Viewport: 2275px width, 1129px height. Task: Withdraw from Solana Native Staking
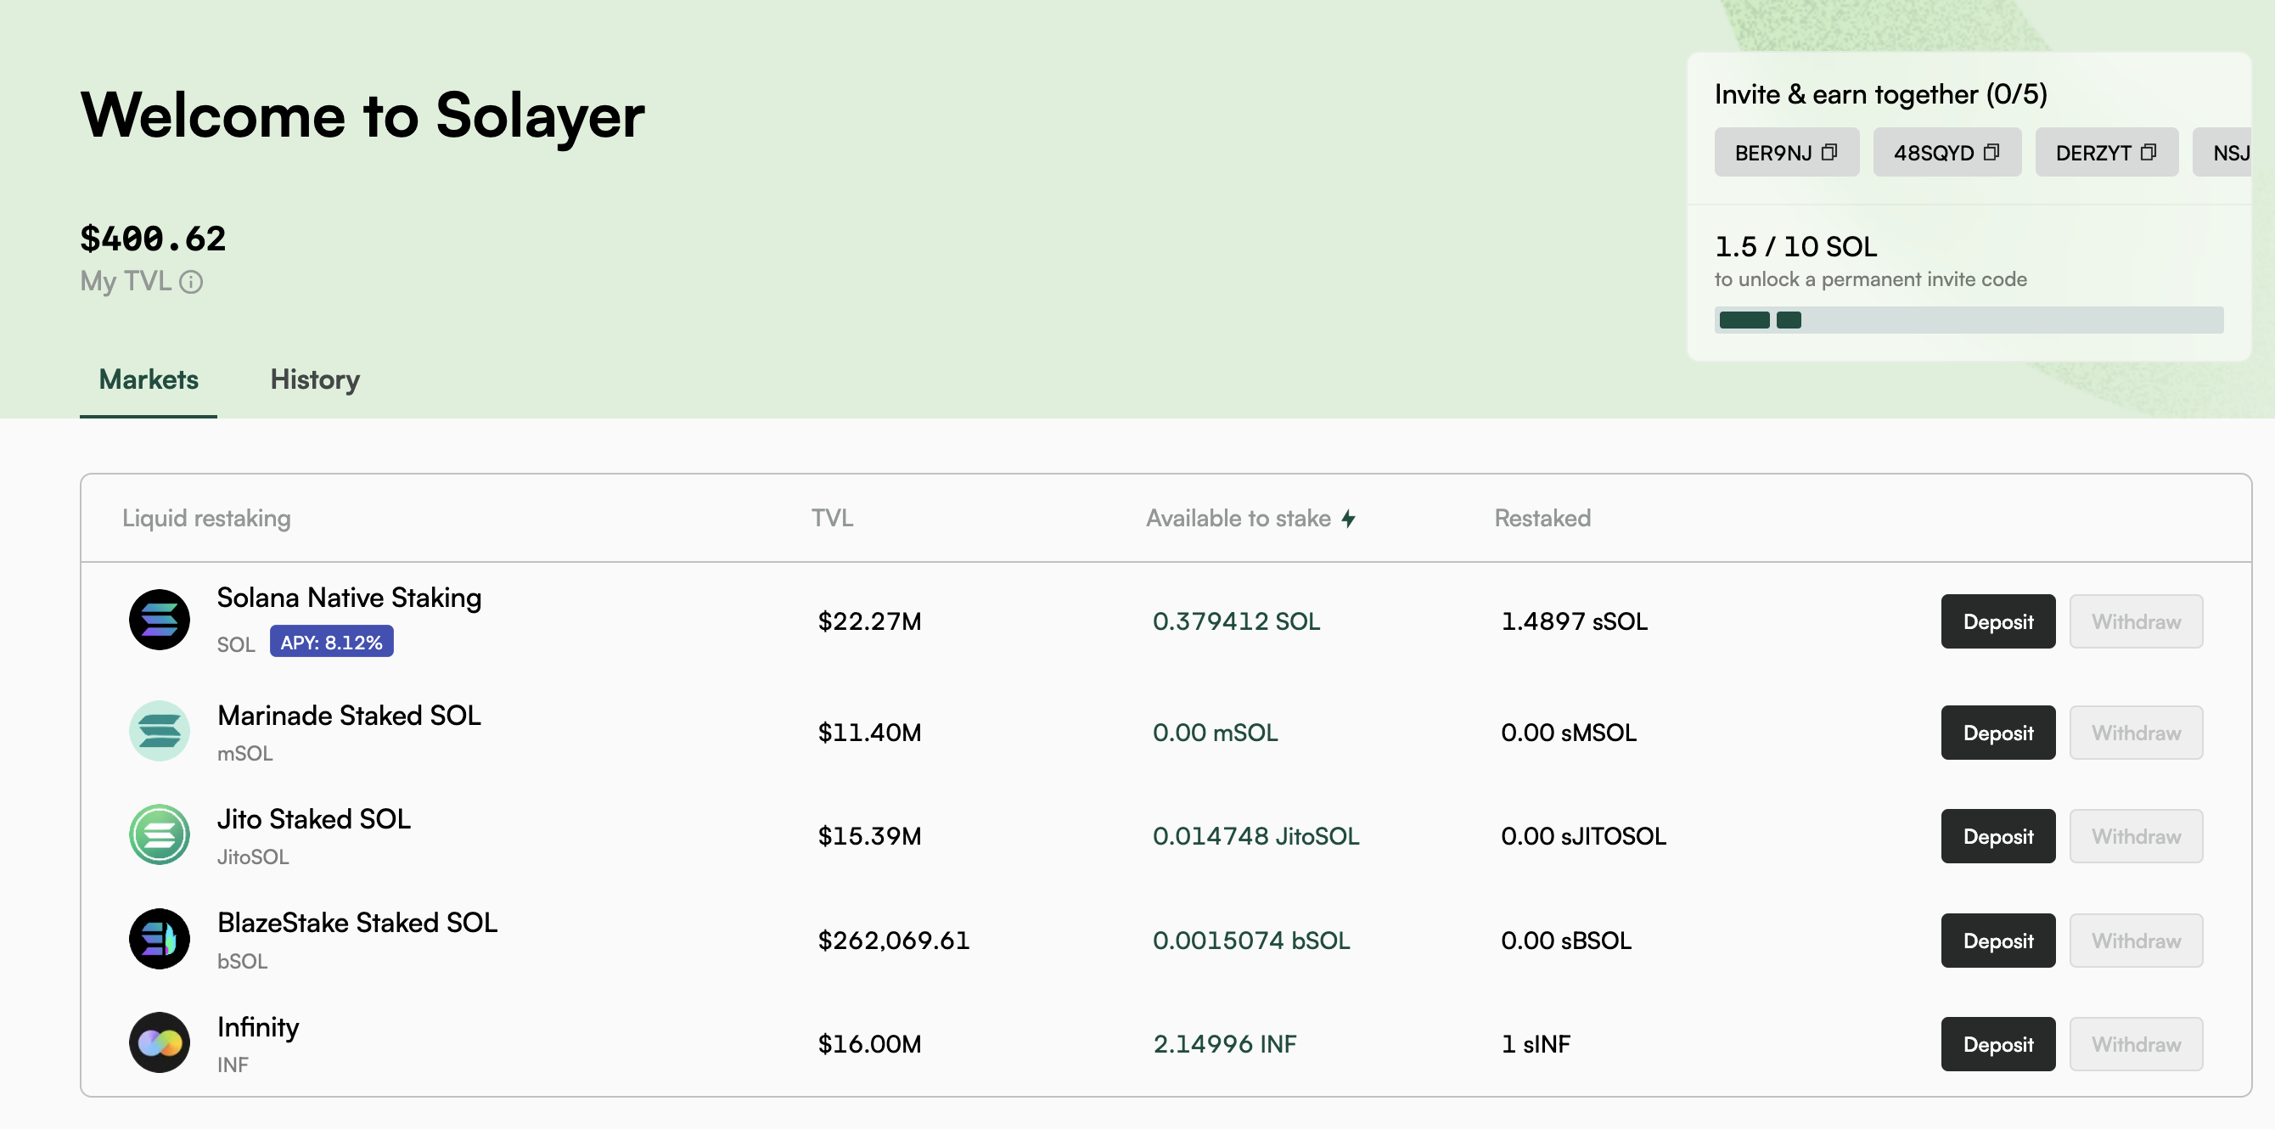(2135, 621)
